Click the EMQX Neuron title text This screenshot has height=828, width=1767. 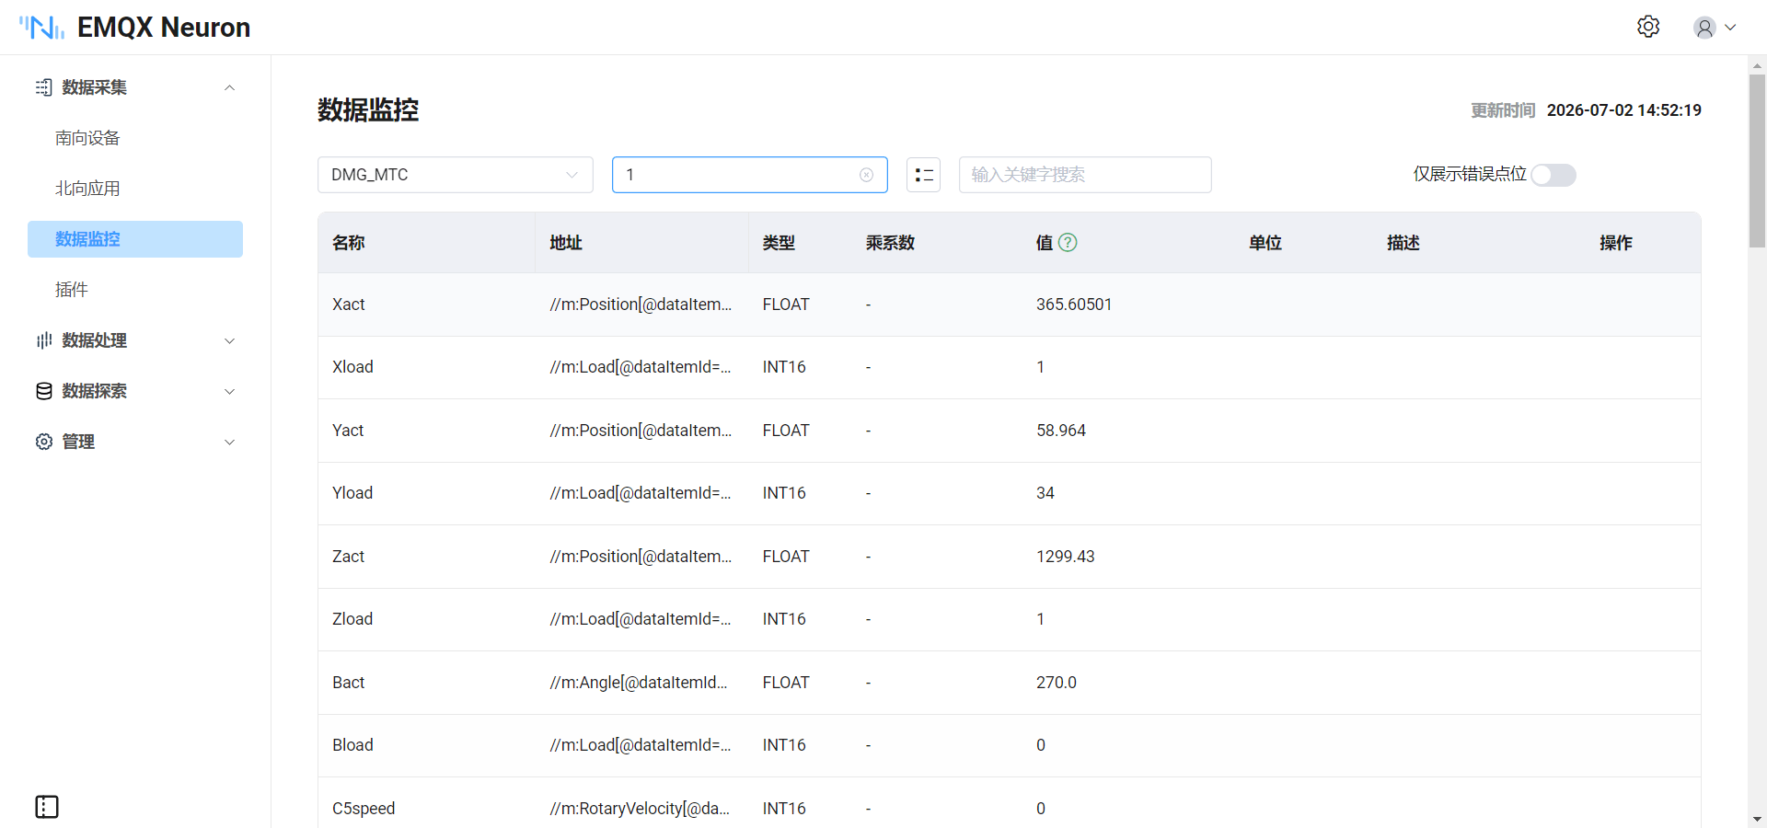tap(164, 28)
